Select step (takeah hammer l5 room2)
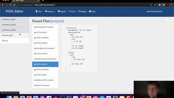This screenshot has width=174, height=98. coord(45,59)
